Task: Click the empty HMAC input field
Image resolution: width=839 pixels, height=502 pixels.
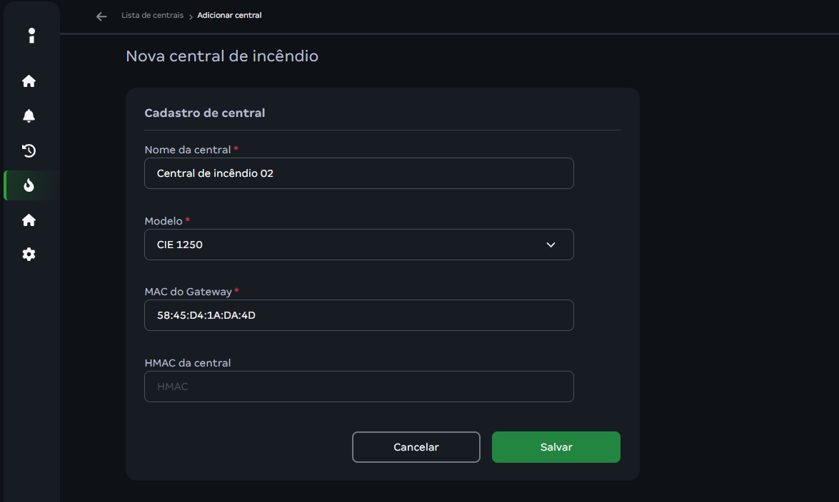Action: [x=358, y=386]
